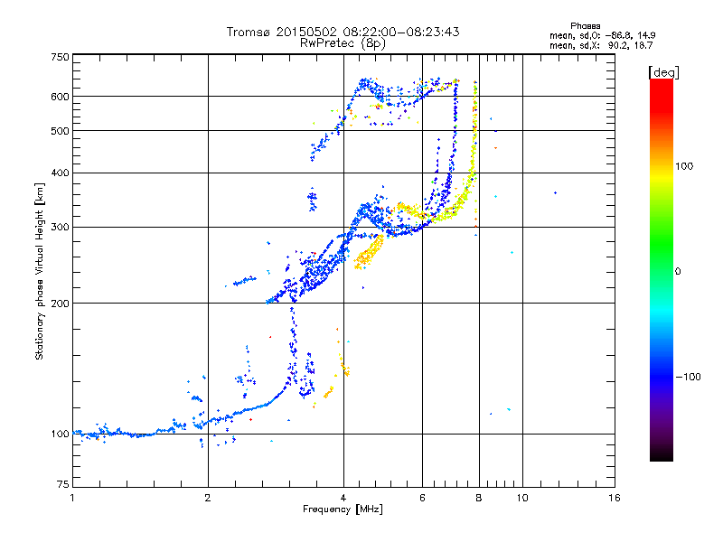Screen dimensions: 723x542
Task: Click the colorbar label '100'
Action: click(684, 166)
